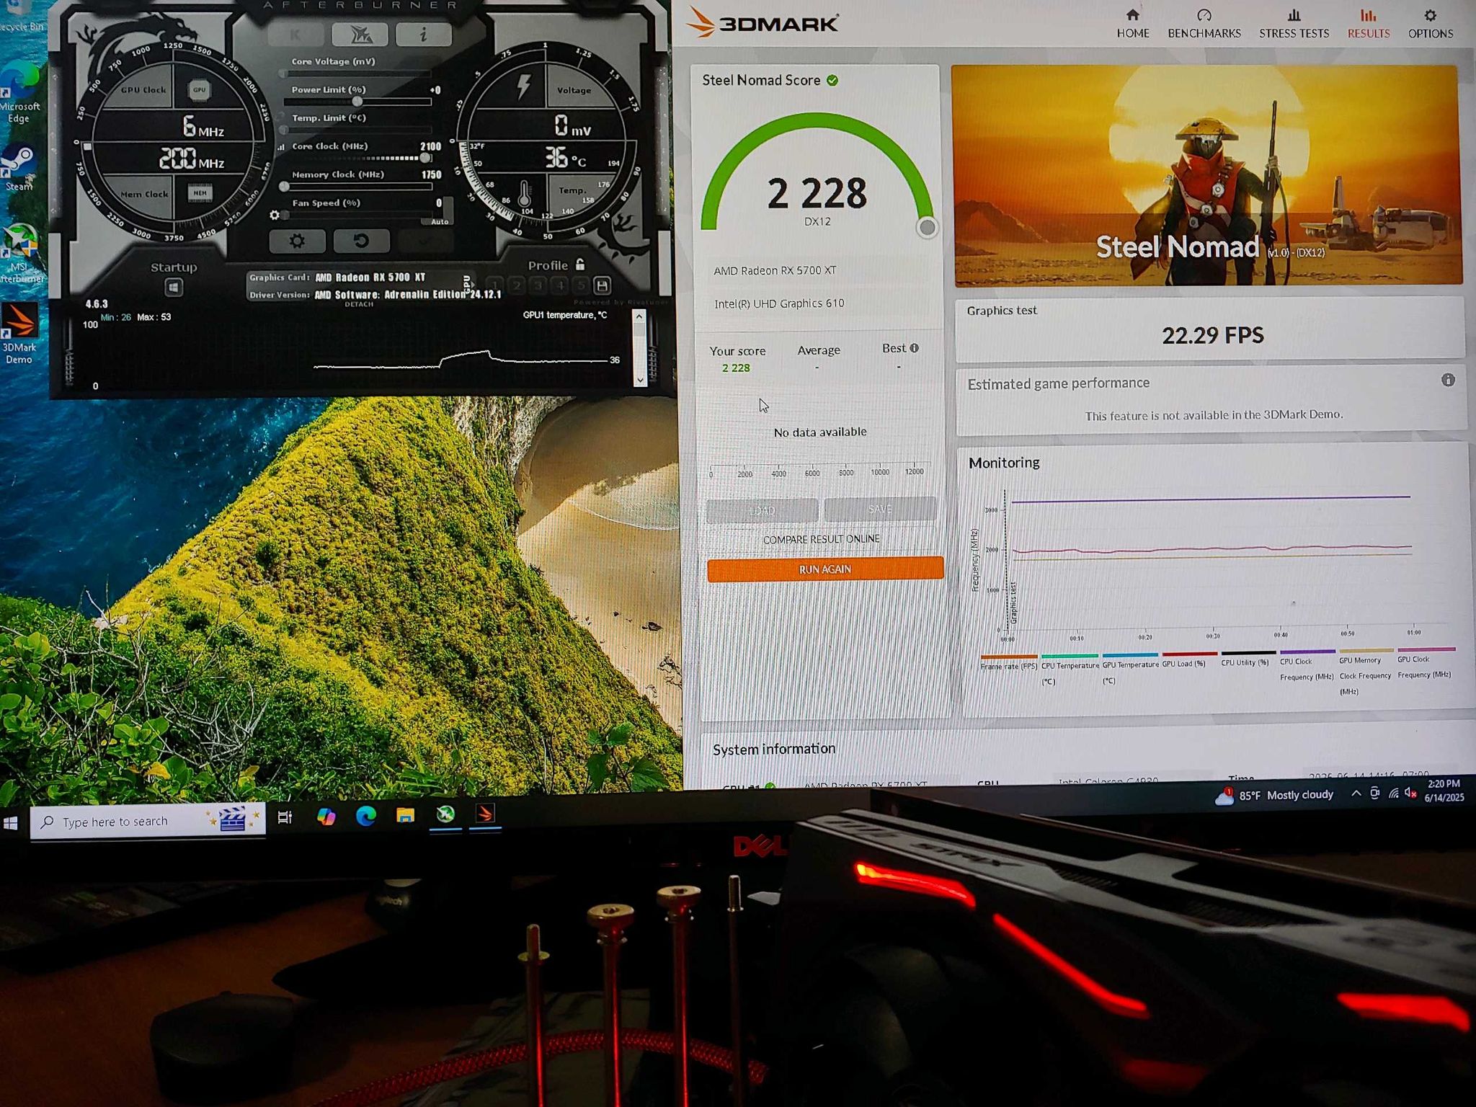Open 3DMark HOME tab
This screenshot has height=1107, width=1476.
coord(1133,24)
